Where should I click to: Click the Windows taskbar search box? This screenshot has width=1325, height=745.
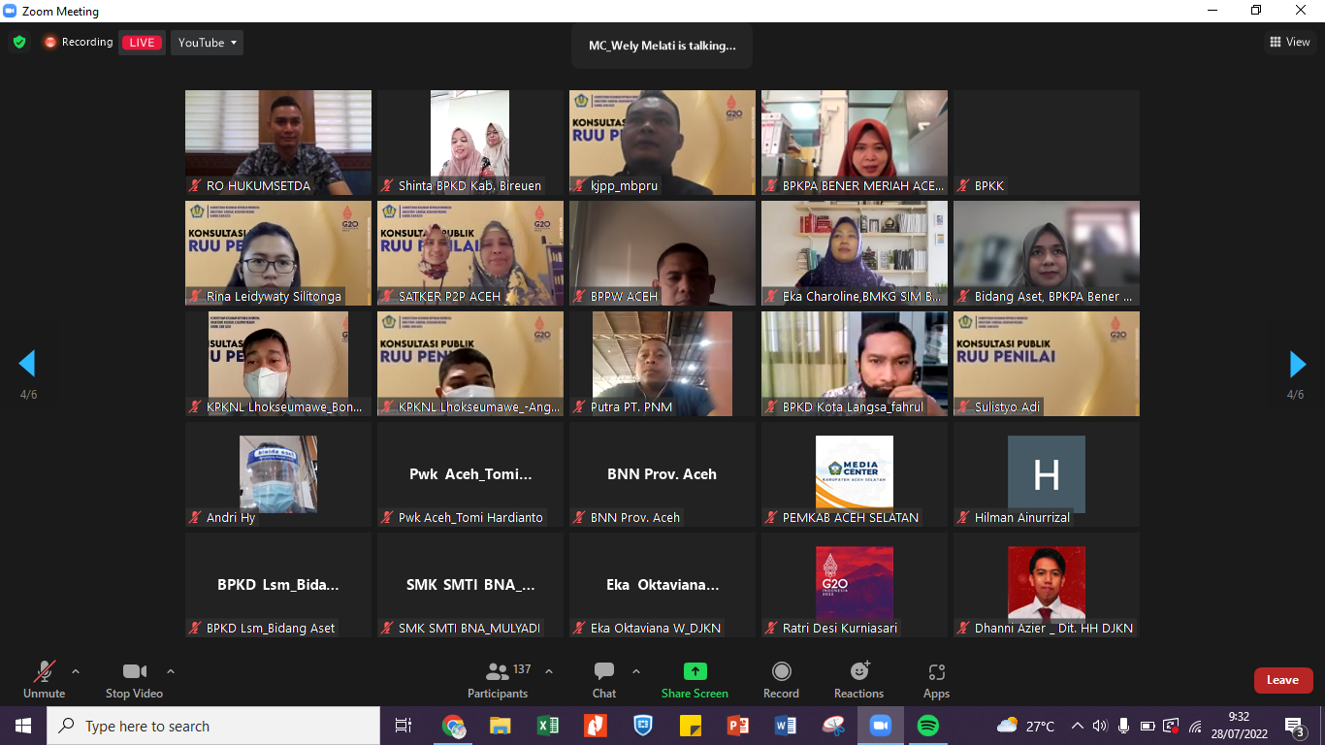(213, 726)
